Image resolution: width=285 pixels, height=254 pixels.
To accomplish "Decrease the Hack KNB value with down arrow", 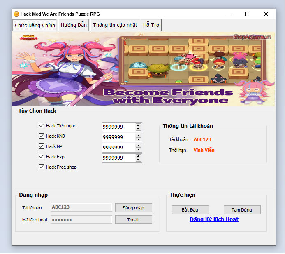I will pos(139,139).
